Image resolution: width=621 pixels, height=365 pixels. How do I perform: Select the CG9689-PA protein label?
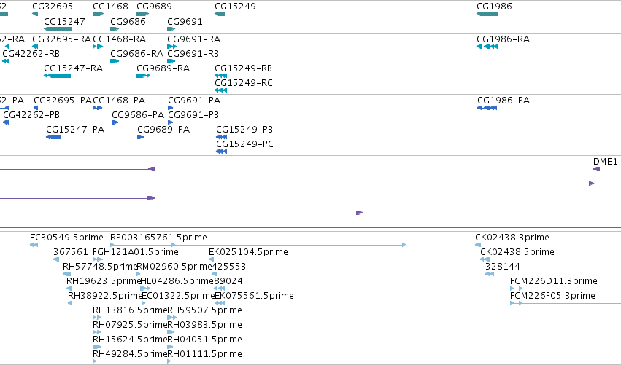coord(163,130)
